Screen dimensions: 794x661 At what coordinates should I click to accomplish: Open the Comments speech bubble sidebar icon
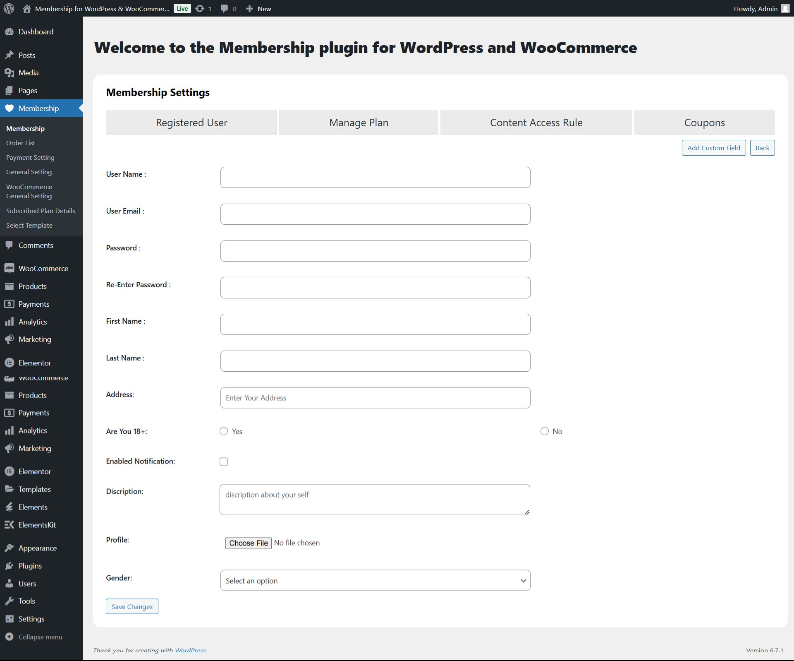point(9,245)
